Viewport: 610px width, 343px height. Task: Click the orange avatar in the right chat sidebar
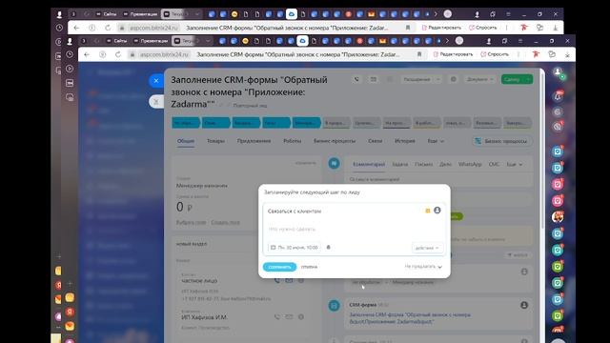558,217
